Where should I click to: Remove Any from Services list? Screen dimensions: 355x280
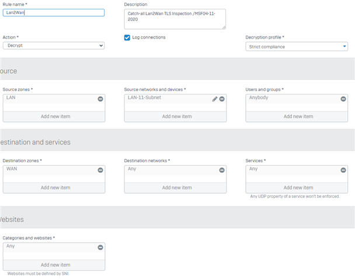pos(343,170)
